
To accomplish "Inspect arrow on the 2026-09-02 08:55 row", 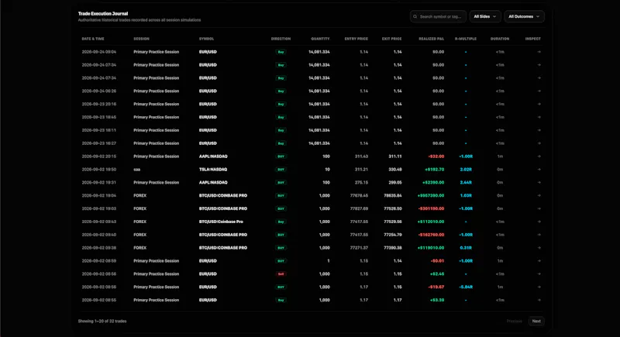I will coord(539,300).
